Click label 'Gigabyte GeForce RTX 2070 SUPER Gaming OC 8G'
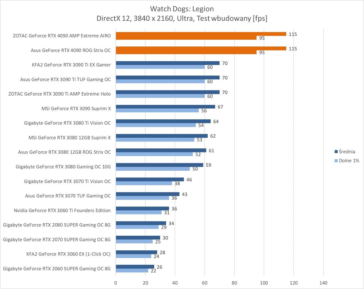Viewport: 364px width, 289px height. pos(57,240)
